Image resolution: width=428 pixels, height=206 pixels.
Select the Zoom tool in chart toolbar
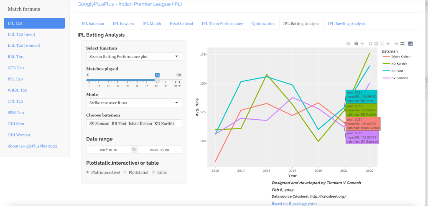tap(357, 44)
